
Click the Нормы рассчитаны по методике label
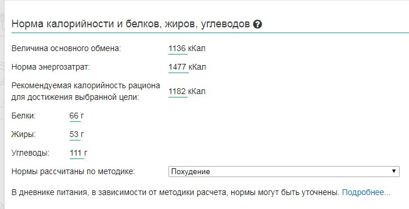point(73,171)
